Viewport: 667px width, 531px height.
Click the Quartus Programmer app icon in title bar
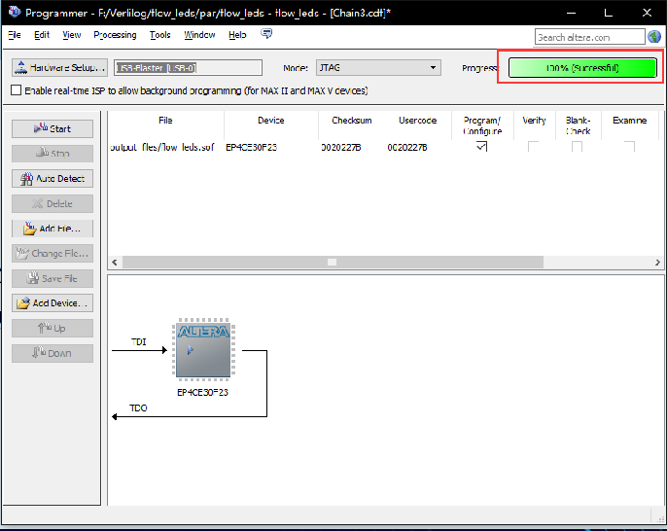point(14,12)
